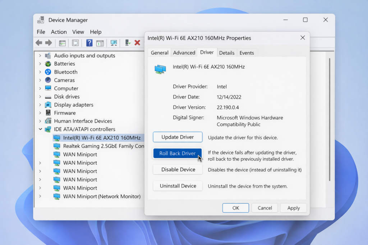Click Cancel in the Properties dialog
Viewport: 368px width, 245px height.
click(x=265, y=208)
